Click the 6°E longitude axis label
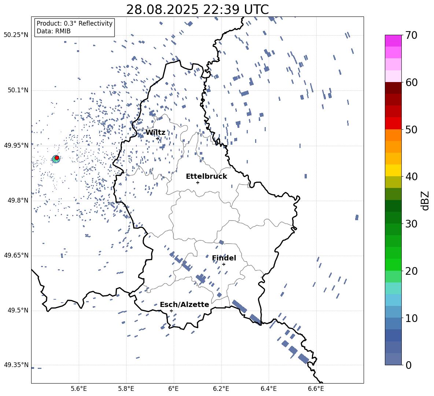 (x=173, y=389)
